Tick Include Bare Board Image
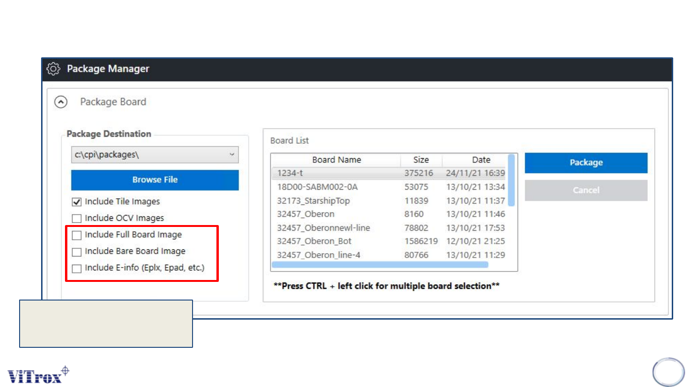This screenshot has width=688, height=387. [x=76, y=252]
